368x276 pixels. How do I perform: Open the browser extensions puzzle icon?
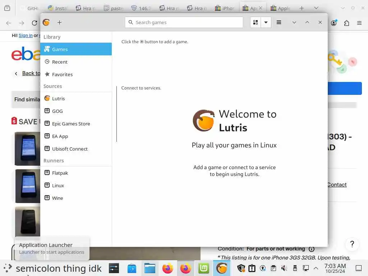click(346, 23)
